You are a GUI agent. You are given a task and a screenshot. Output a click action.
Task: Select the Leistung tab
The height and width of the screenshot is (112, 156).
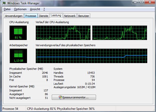[x=56, y=15]
